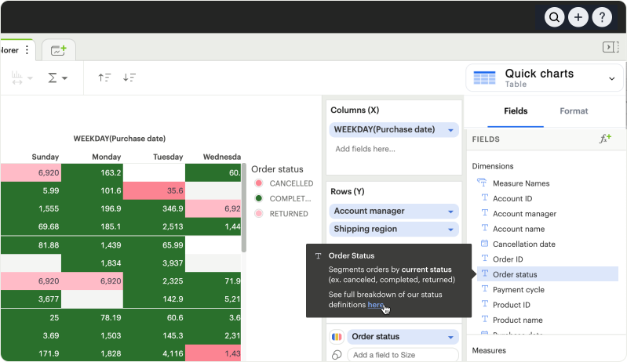The image size is (627, 362).
Task: Click the search magnifier icon
Action: click(x=555, y=17)
